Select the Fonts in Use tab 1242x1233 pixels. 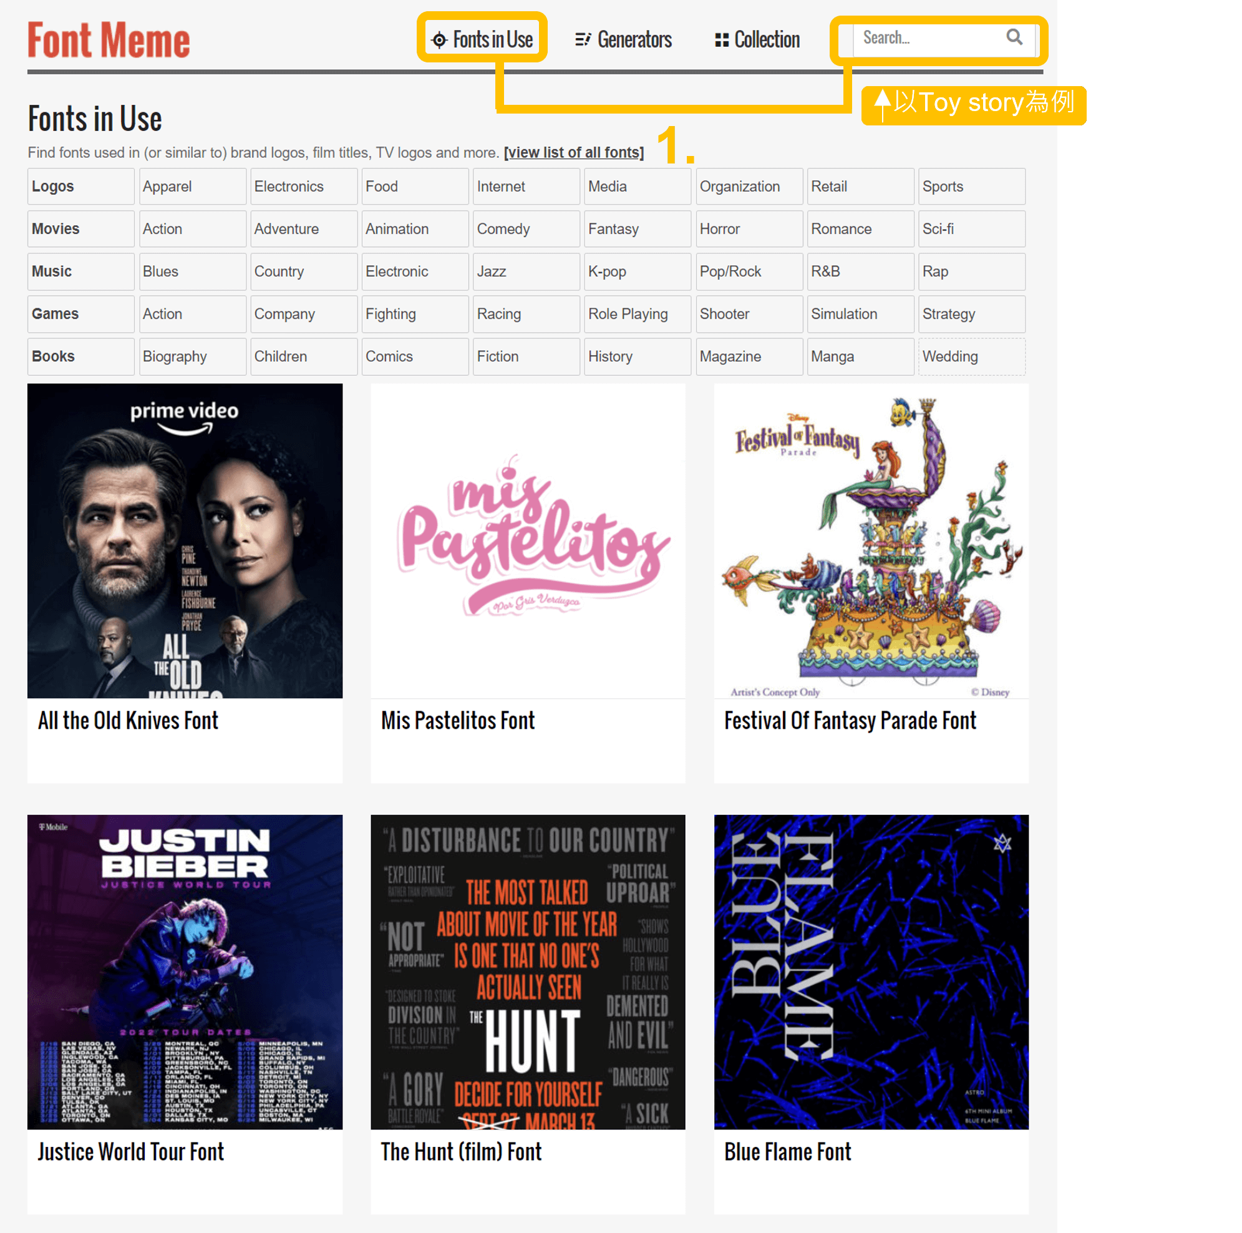click(x=484, y=39)
